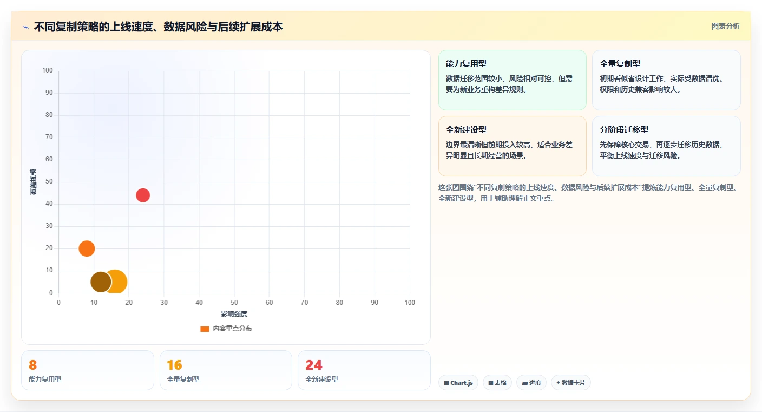Open the 能力复用型 description card
Viewport: 762px width, 412px height.
point(512,80)
